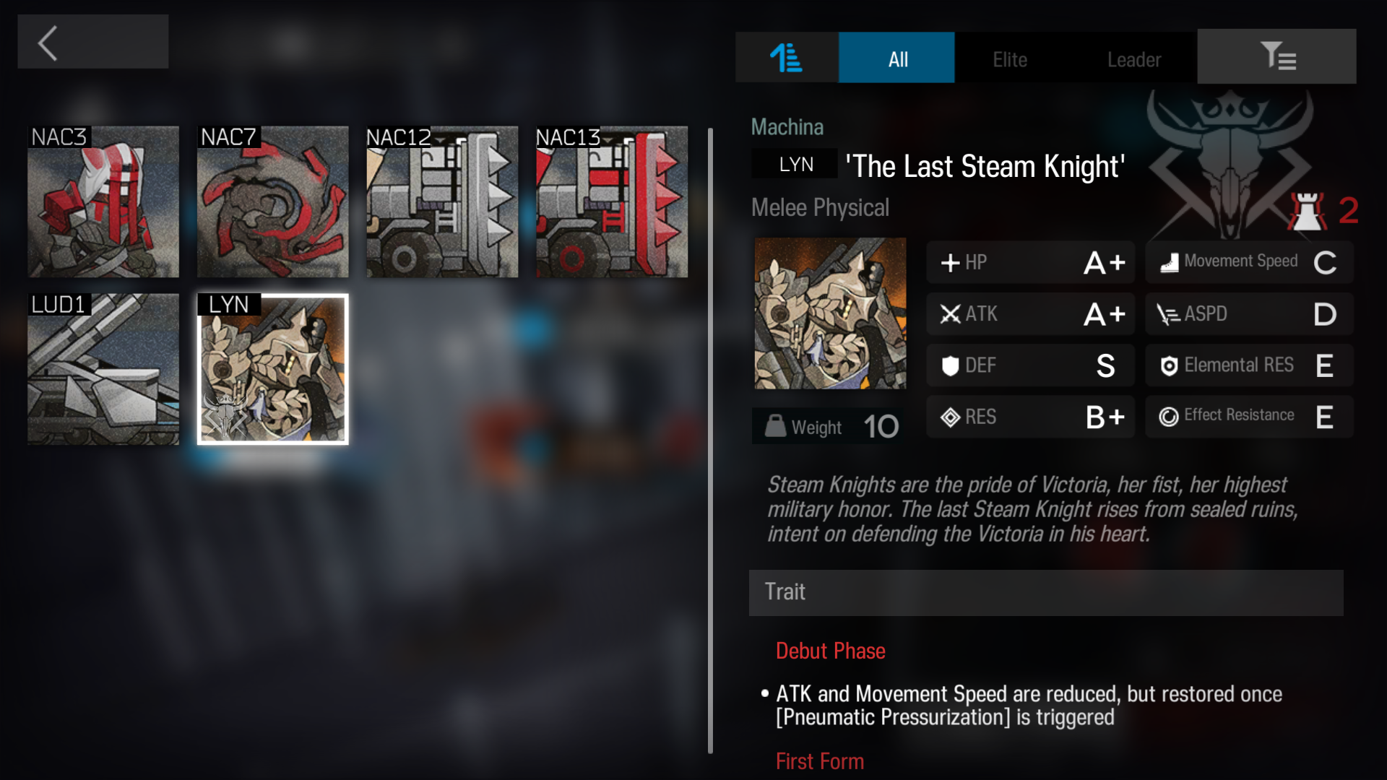Choose the NAC12 vehicle enemy
The image size is (1387, 780).
[442, 201]
